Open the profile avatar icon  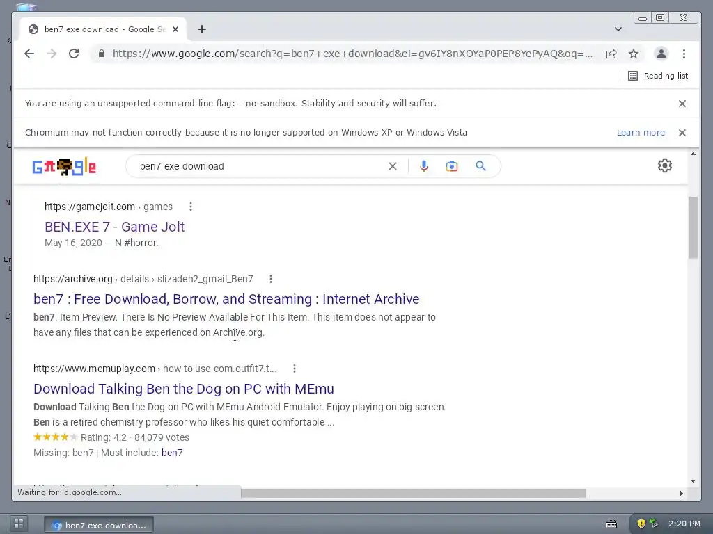tap(661, 54)
